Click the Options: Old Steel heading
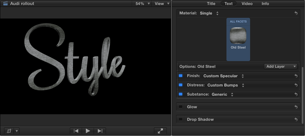This screenshot has width=305, height=136. (x=198, y=66)
